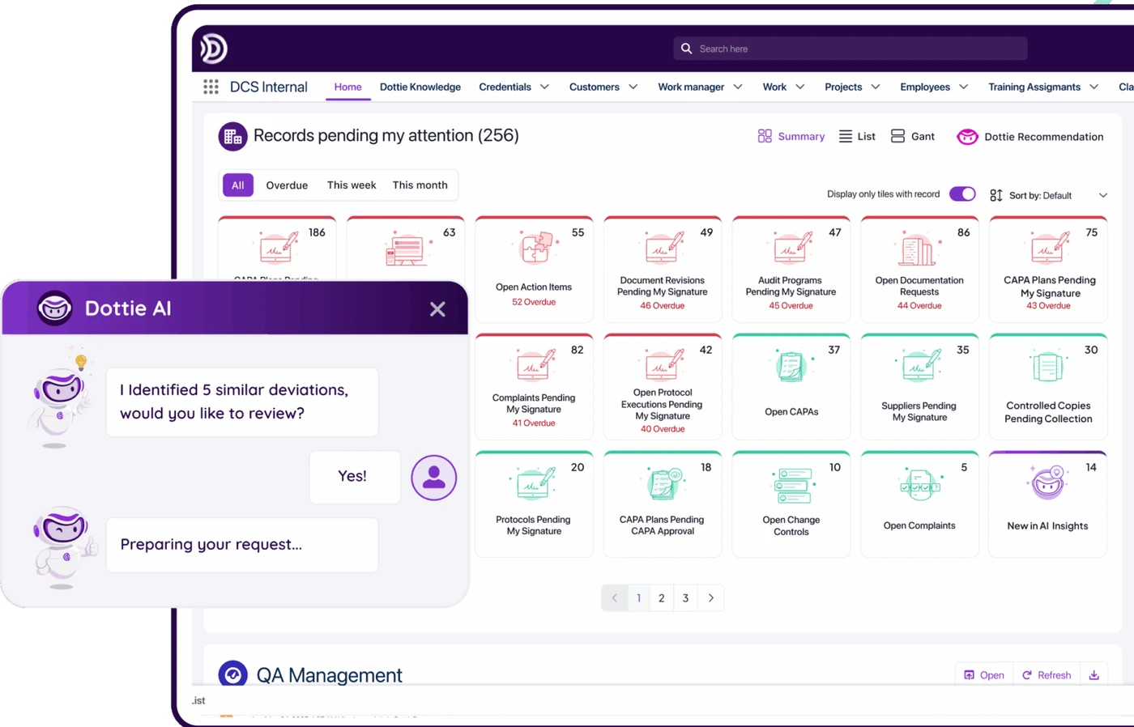Go to page 2 of tiles
Image resolution: width=1134 pixels, height=727 pixels.
(x=662, y=598)
